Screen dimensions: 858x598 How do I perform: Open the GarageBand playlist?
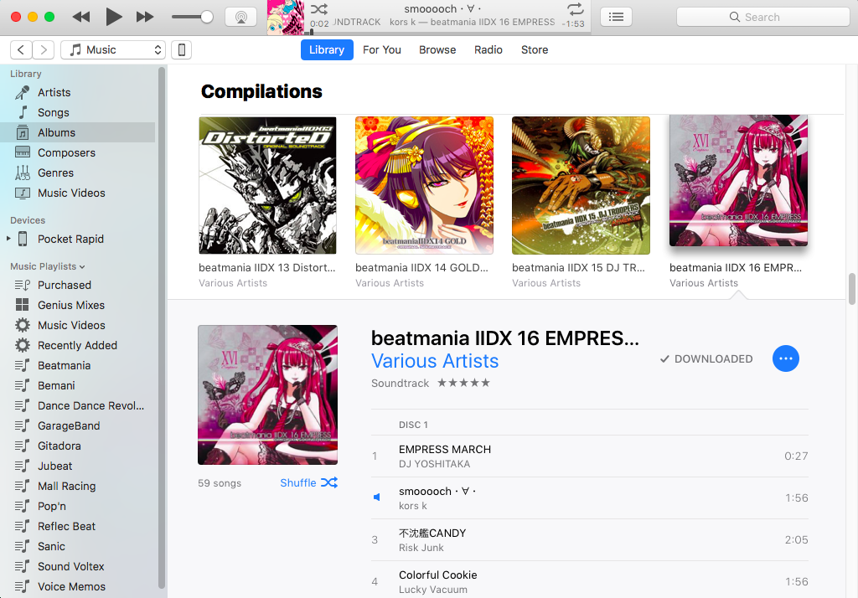click(x=78, y=426)
